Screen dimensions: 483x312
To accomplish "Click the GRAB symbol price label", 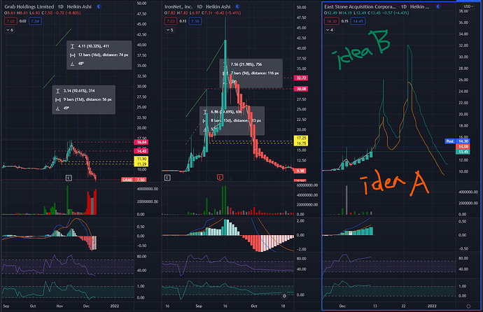I will tap(127, 180).
